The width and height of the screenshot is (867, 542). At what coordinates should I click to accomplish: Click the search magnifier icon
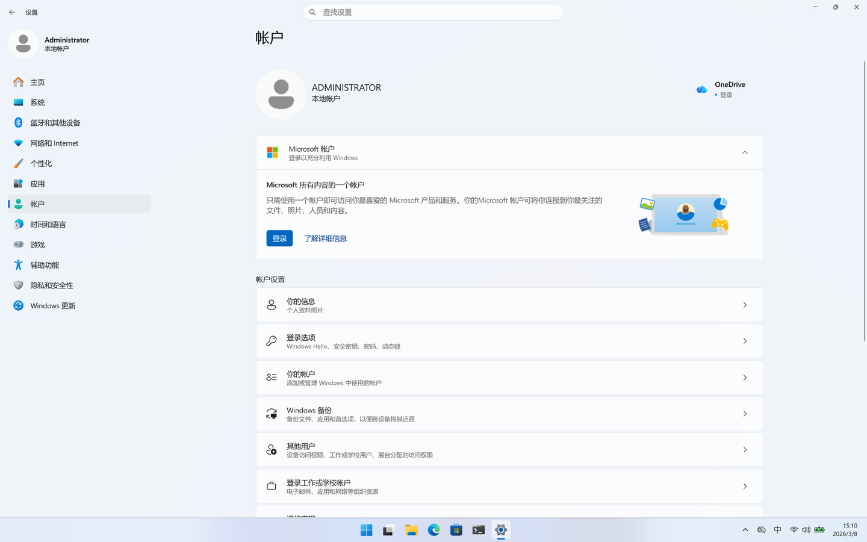(312, 12)
